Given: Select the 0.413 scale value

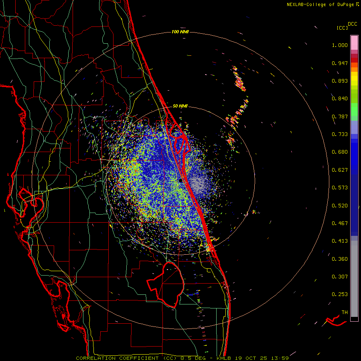Looking at the screenshot, I should pos(340,241).
